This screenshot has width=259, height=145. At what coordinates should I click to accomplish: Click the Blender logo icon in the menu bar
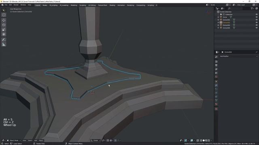(2, 5)
